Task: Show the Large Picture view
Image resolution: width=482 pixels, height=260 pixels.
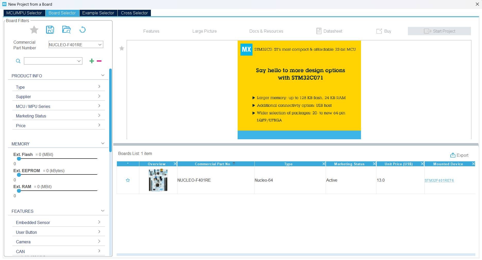Action: pos(205,31)
